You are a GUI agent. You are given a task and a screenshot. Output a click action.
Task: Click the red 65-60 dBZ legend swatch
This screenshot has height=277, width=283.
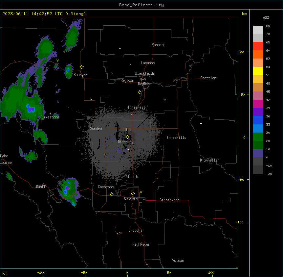258,46
